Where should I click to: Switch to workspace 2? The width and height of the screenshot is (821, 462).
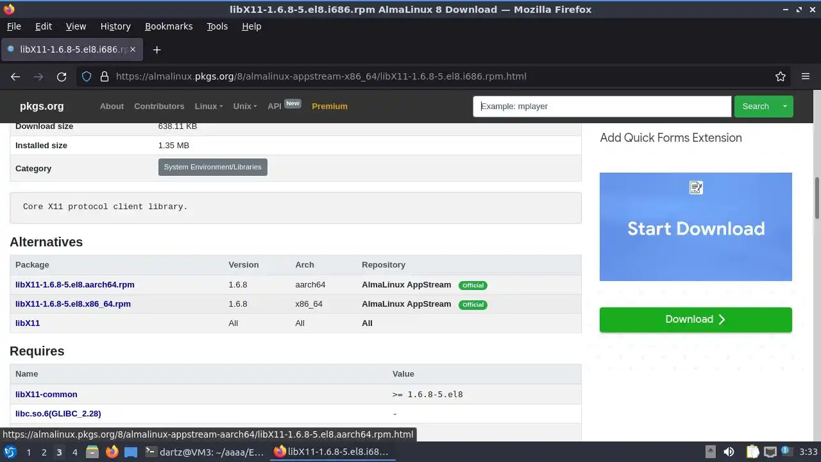point(44,452)
